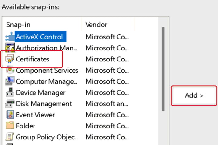Click the Microsoft vendor cell for Folder
Image resolution: width=218 pixels, height=145 pixels.
tap(107, 126)
